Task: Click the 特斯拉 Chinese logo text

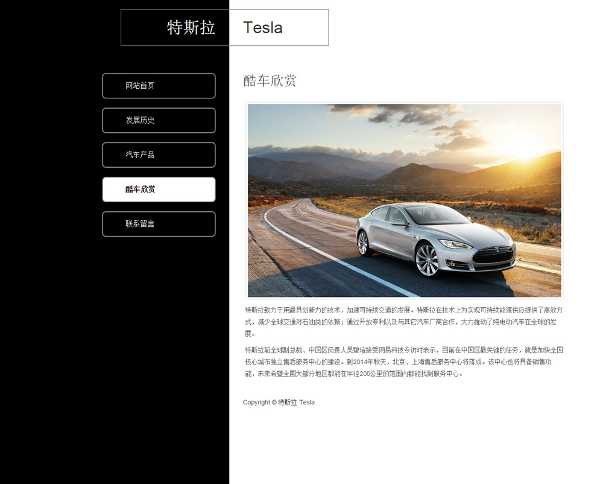Action: click(191, 28)
